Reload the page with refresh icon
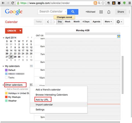The width and height of the screenshot is (132, 123). tap(13, 3)
